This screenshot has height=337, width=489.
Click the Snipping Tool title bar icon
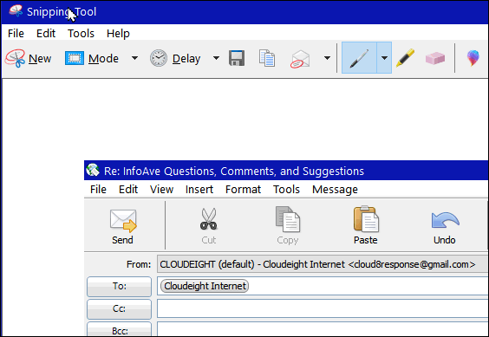tap(16, 11)
